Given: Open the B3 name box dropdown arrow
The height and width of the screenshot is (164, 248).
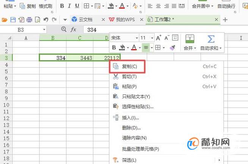Looking at the screenshot, I should (x=44, y=29).
